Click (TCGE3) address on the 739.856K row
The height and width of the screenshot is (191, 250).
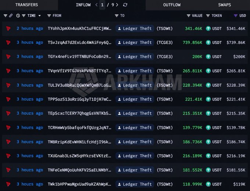tap(165, 43)
